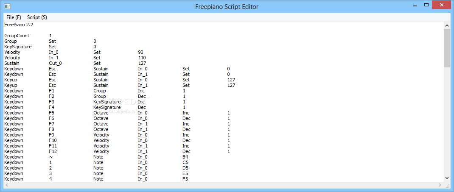Click 'Sustain' at start of Out_0 line
Viewport: 454px width, 192px height.
tap(12, 63)
